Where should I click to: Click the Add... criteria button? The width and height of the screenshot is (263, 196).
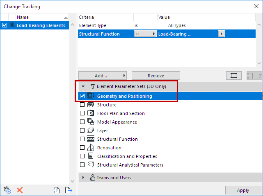coord(102,76)
